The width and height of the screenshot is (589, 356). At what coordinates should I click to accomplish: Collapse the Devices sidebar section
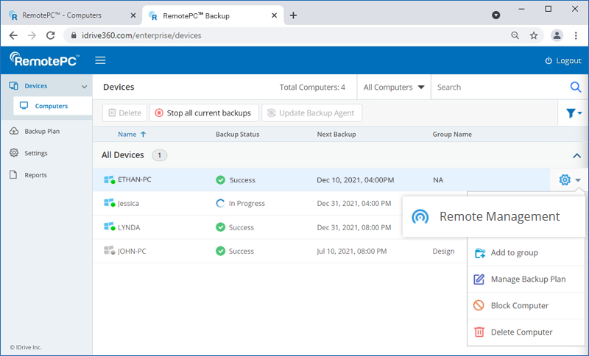point(84,87)
